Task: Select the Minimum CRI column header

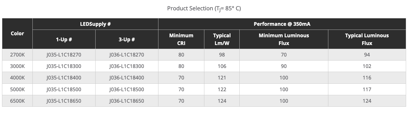Action: (181, 39)
